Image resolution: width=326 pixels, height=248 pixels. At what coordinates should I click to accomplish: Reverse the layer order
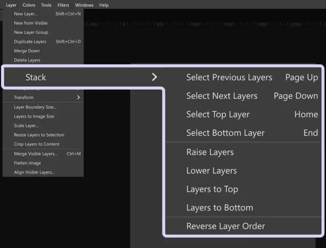tap(226, 226)
